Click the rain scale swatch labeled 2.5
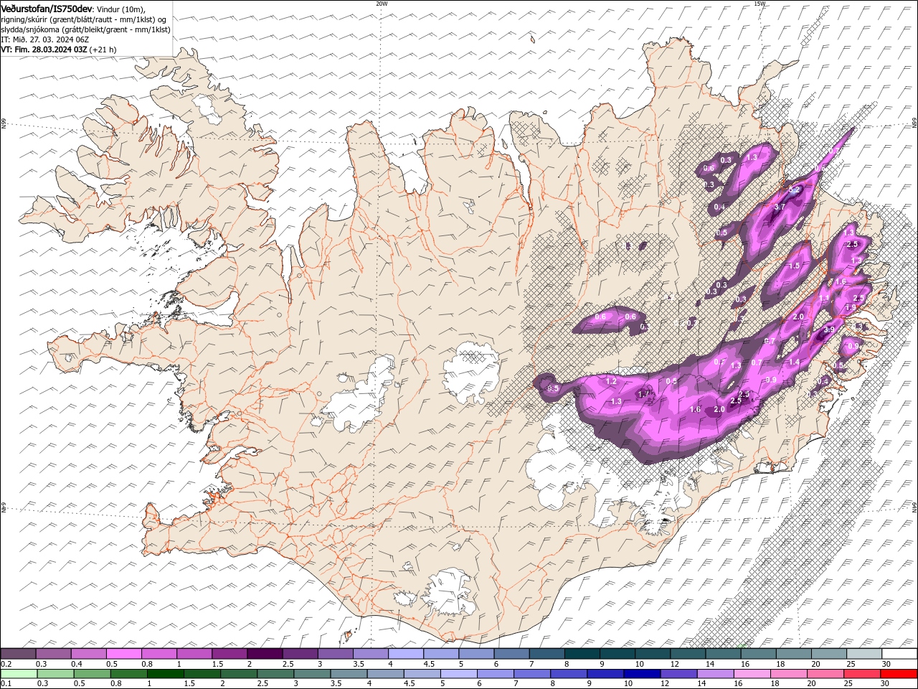 (x=275, y=674)
